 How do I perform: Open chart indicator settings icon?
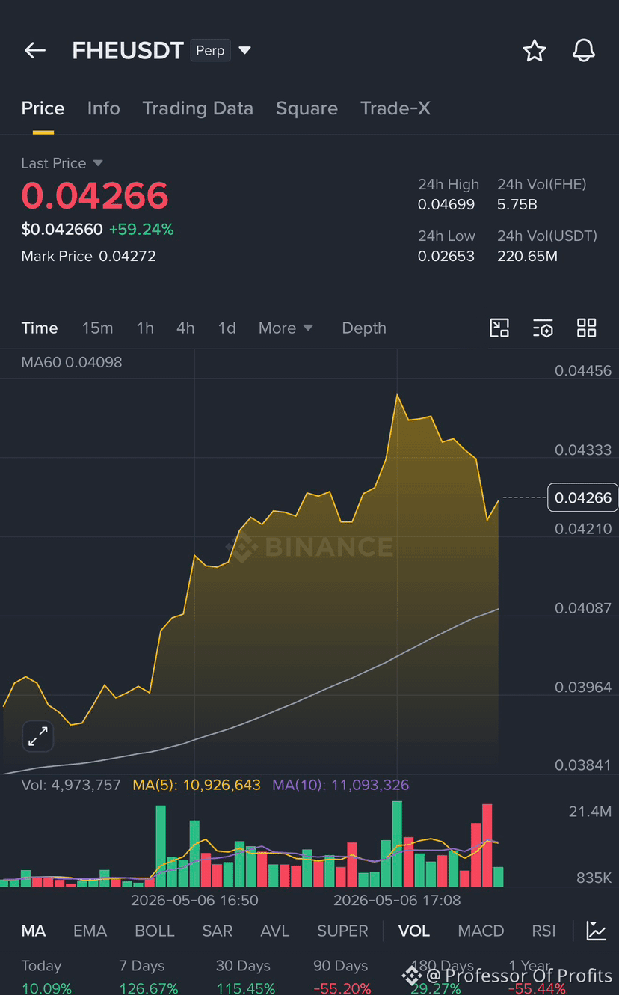click(x=543, y=328)
